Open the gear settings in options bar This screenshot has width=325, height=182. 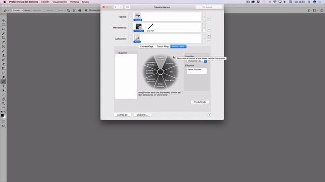[86, 10]
